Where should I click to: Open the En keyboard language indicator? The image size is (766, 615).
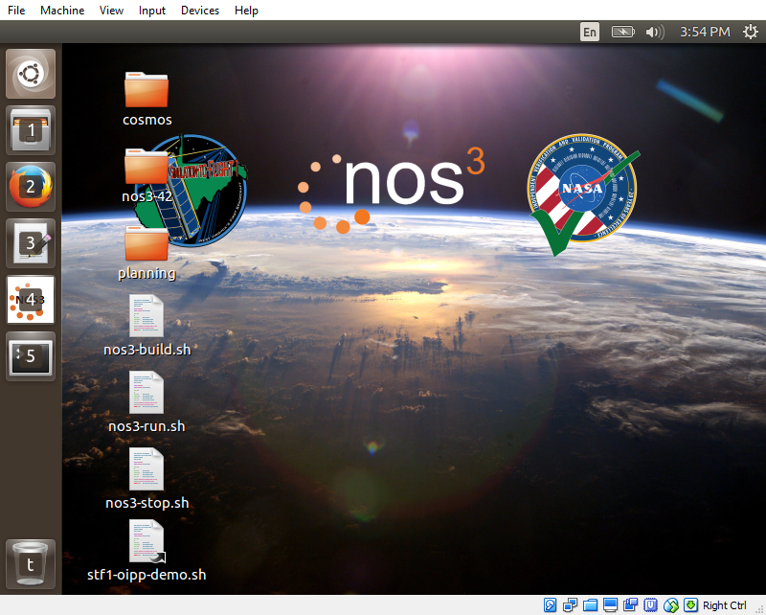click(590, 33)
